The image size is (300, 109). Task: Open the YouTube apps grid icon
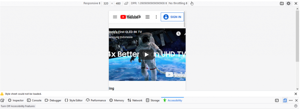(x=147, y=17)
